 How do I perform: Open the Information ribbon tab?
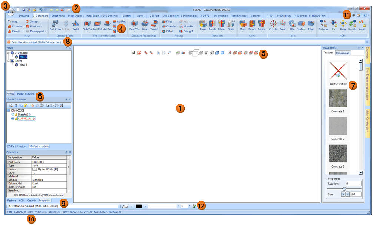pyautogui.click(x=221, y=16)
